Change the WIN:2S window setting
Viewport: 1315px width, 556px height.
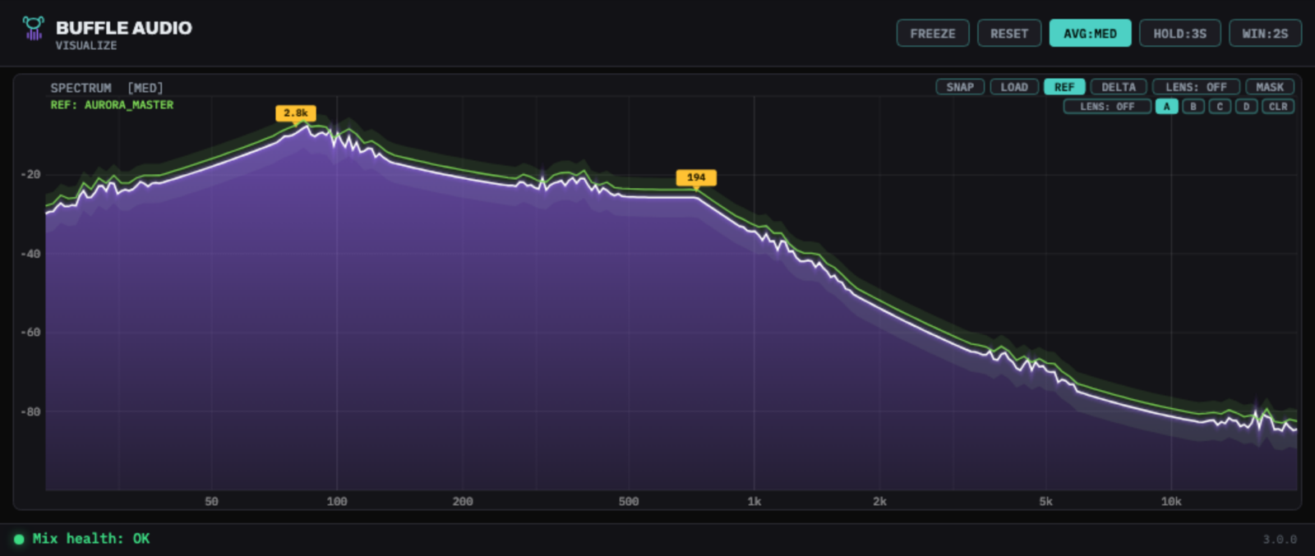click(x=1265, y=34)
